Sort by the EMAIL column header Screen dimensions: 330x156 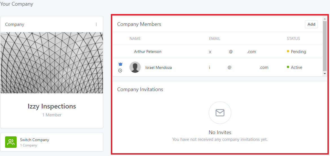coord(215,39)
